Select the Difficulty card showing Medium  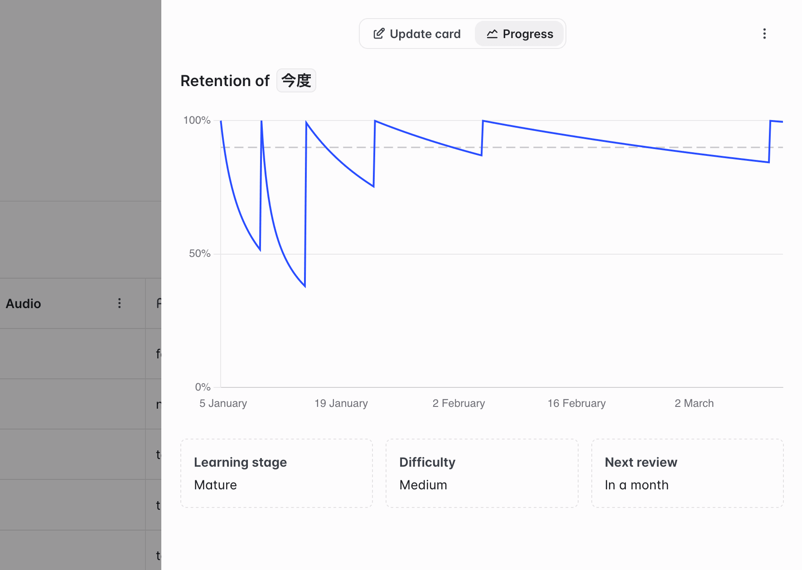tap(482, 473)
